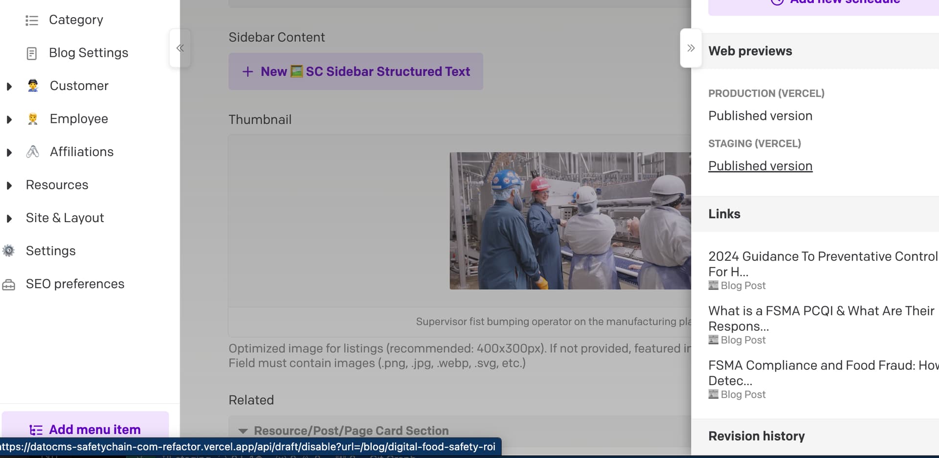Open the 2024 Guidance To Preventative Control link
The height and width of the screenshot is (458, 939).
[823, 264]
